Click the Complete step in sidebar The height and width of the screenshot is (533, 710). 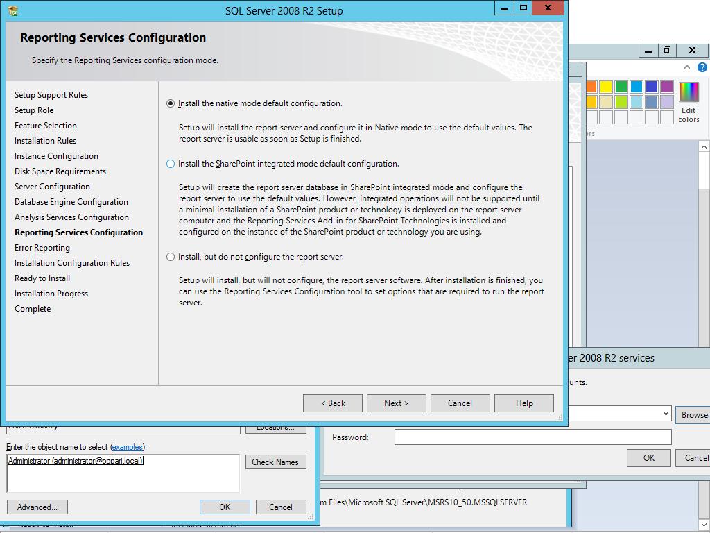point(33,309)
